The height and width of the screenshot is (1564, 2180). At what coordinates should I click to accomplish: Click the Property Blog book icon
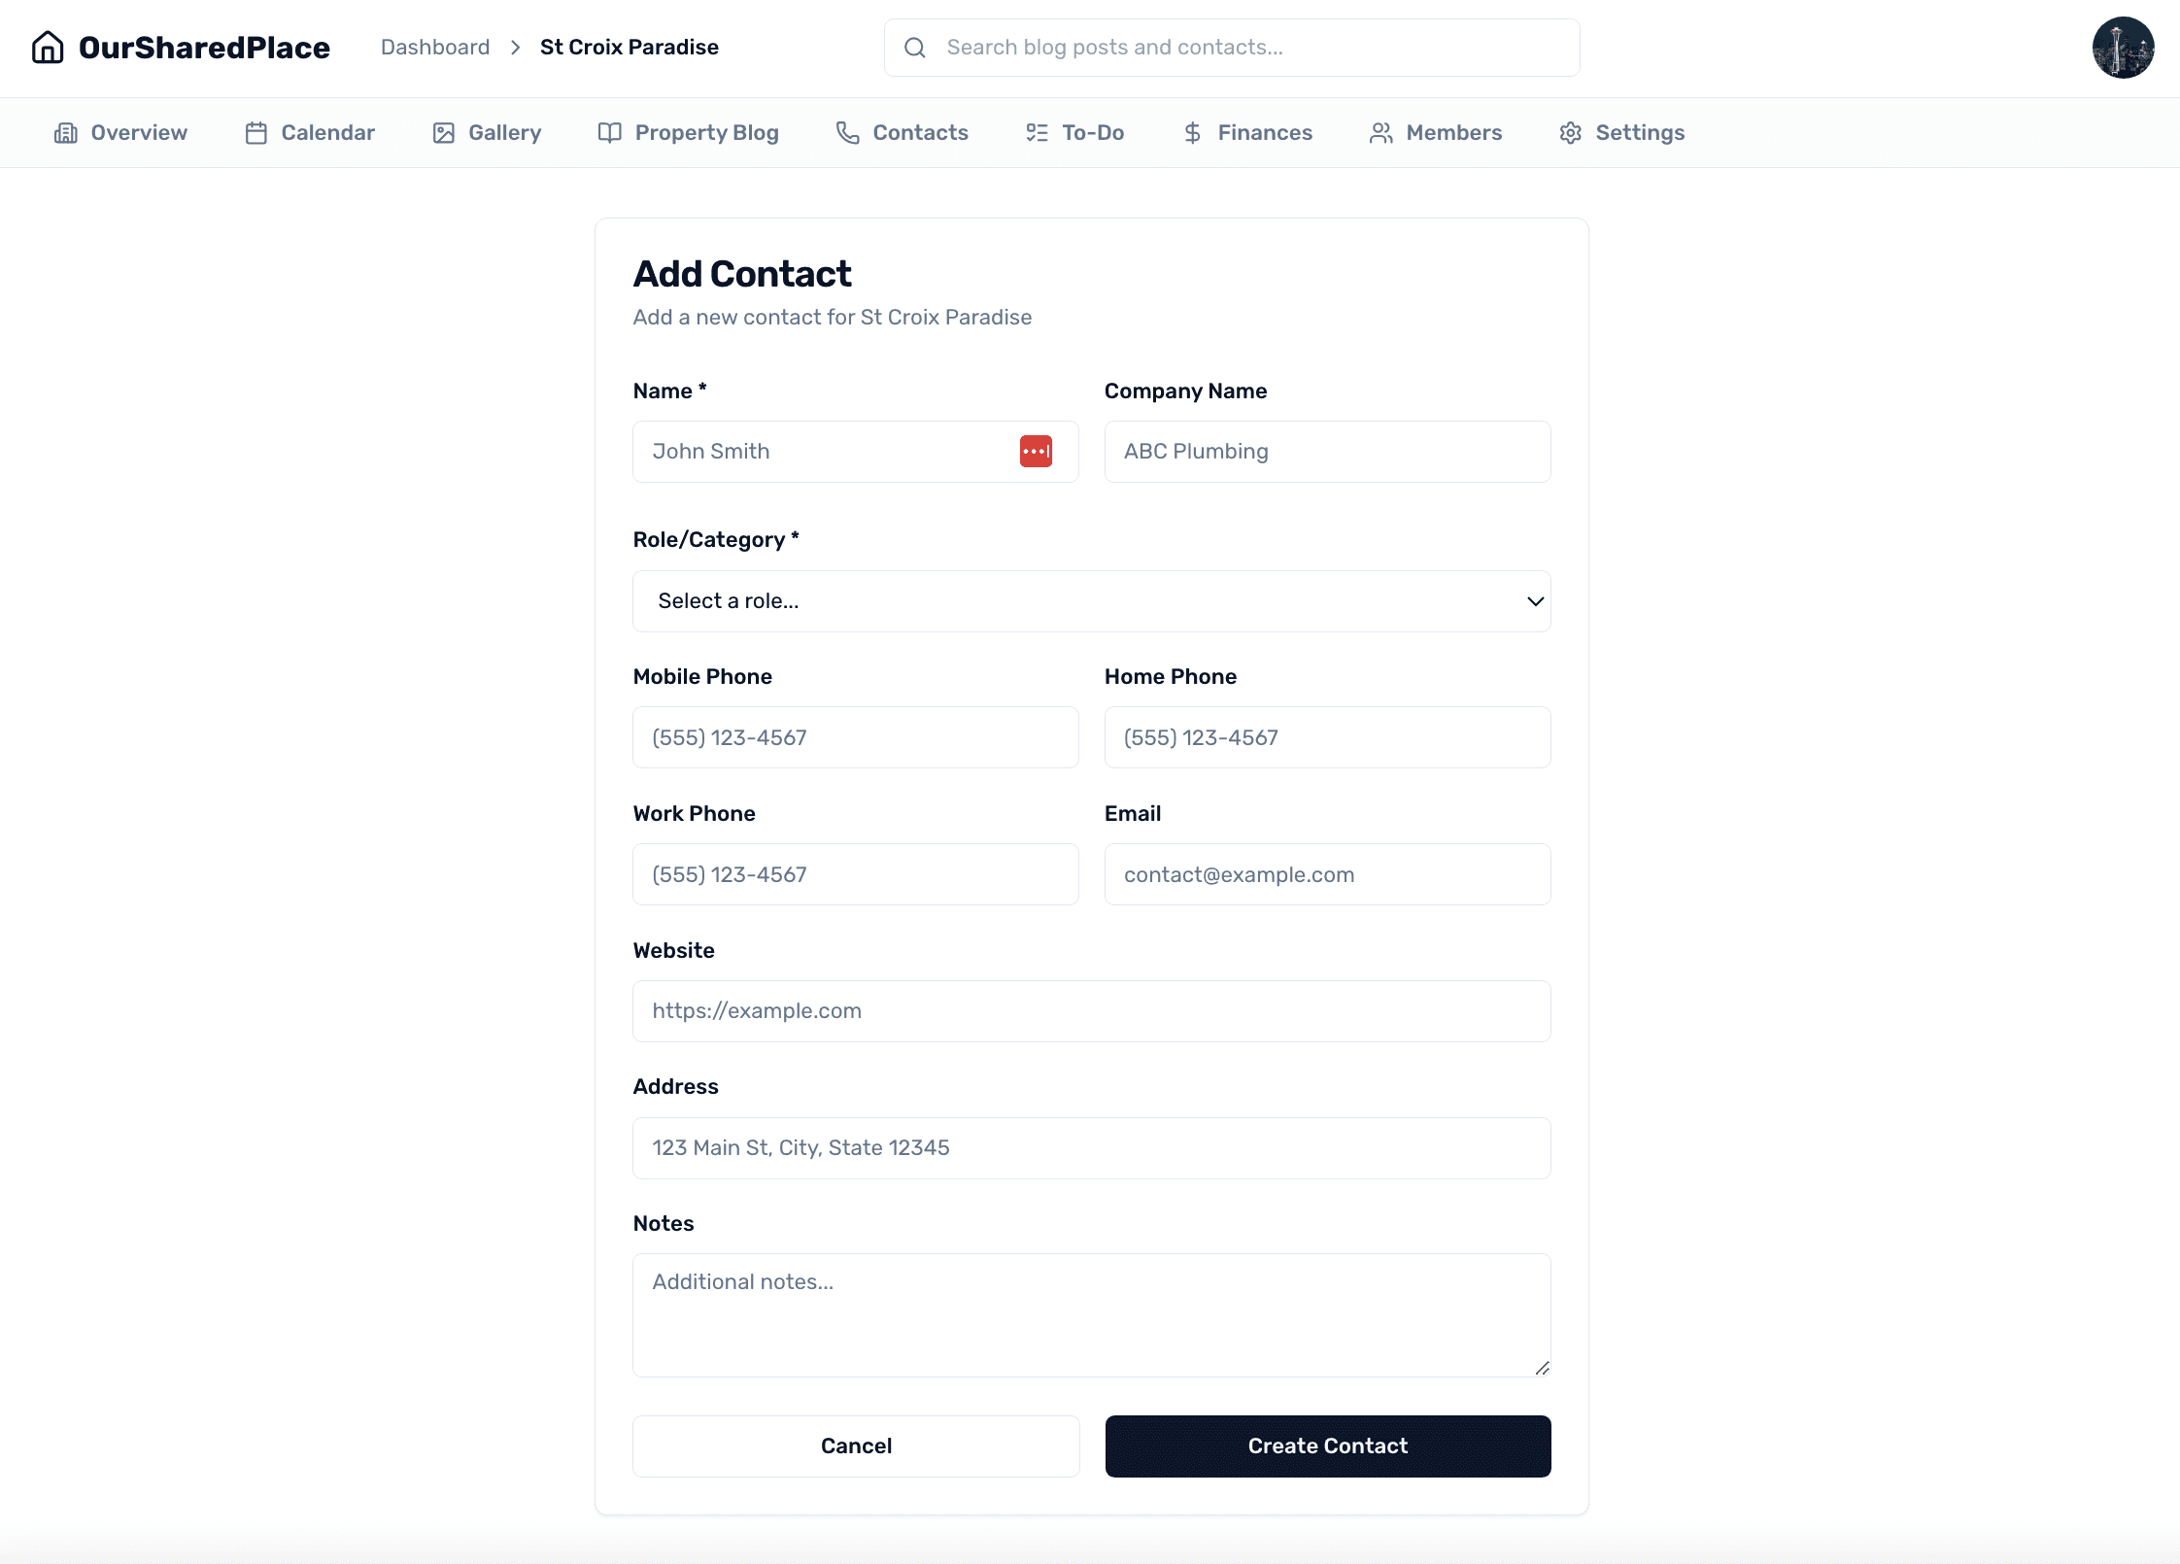[609, 132]
